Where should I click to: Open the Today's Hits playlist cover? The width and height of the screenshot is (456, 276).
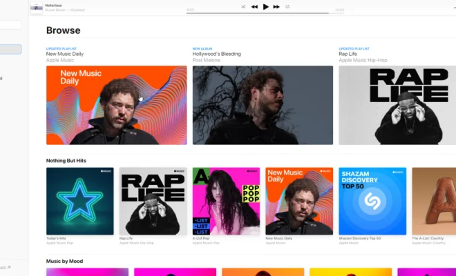(x=80, y=201)
